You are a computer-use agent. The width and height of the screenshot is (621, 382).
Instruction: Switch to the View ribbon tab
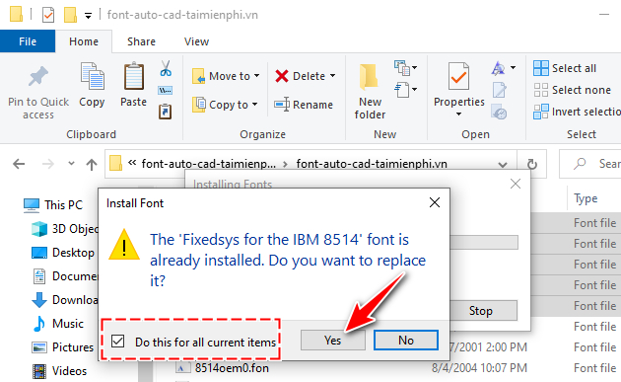point(196,41)
